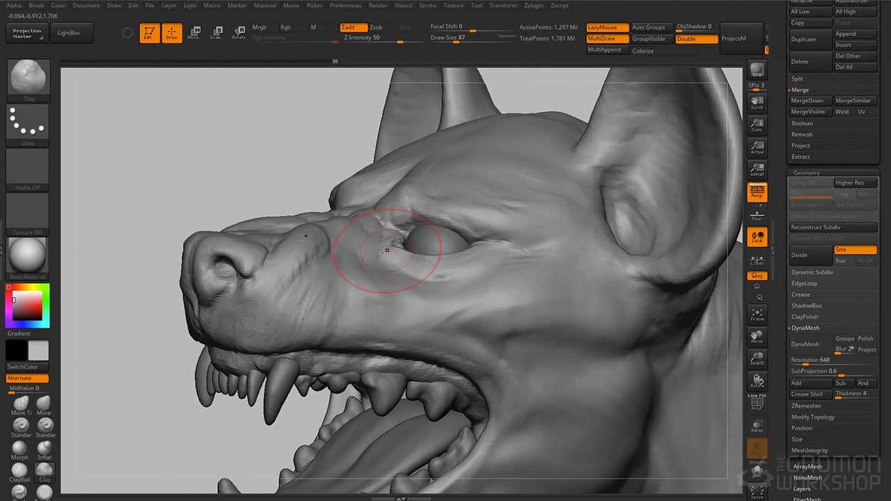The image size is (891, 501).
Task: Click the MergeDown button
Action: click(x=807, y=101)
